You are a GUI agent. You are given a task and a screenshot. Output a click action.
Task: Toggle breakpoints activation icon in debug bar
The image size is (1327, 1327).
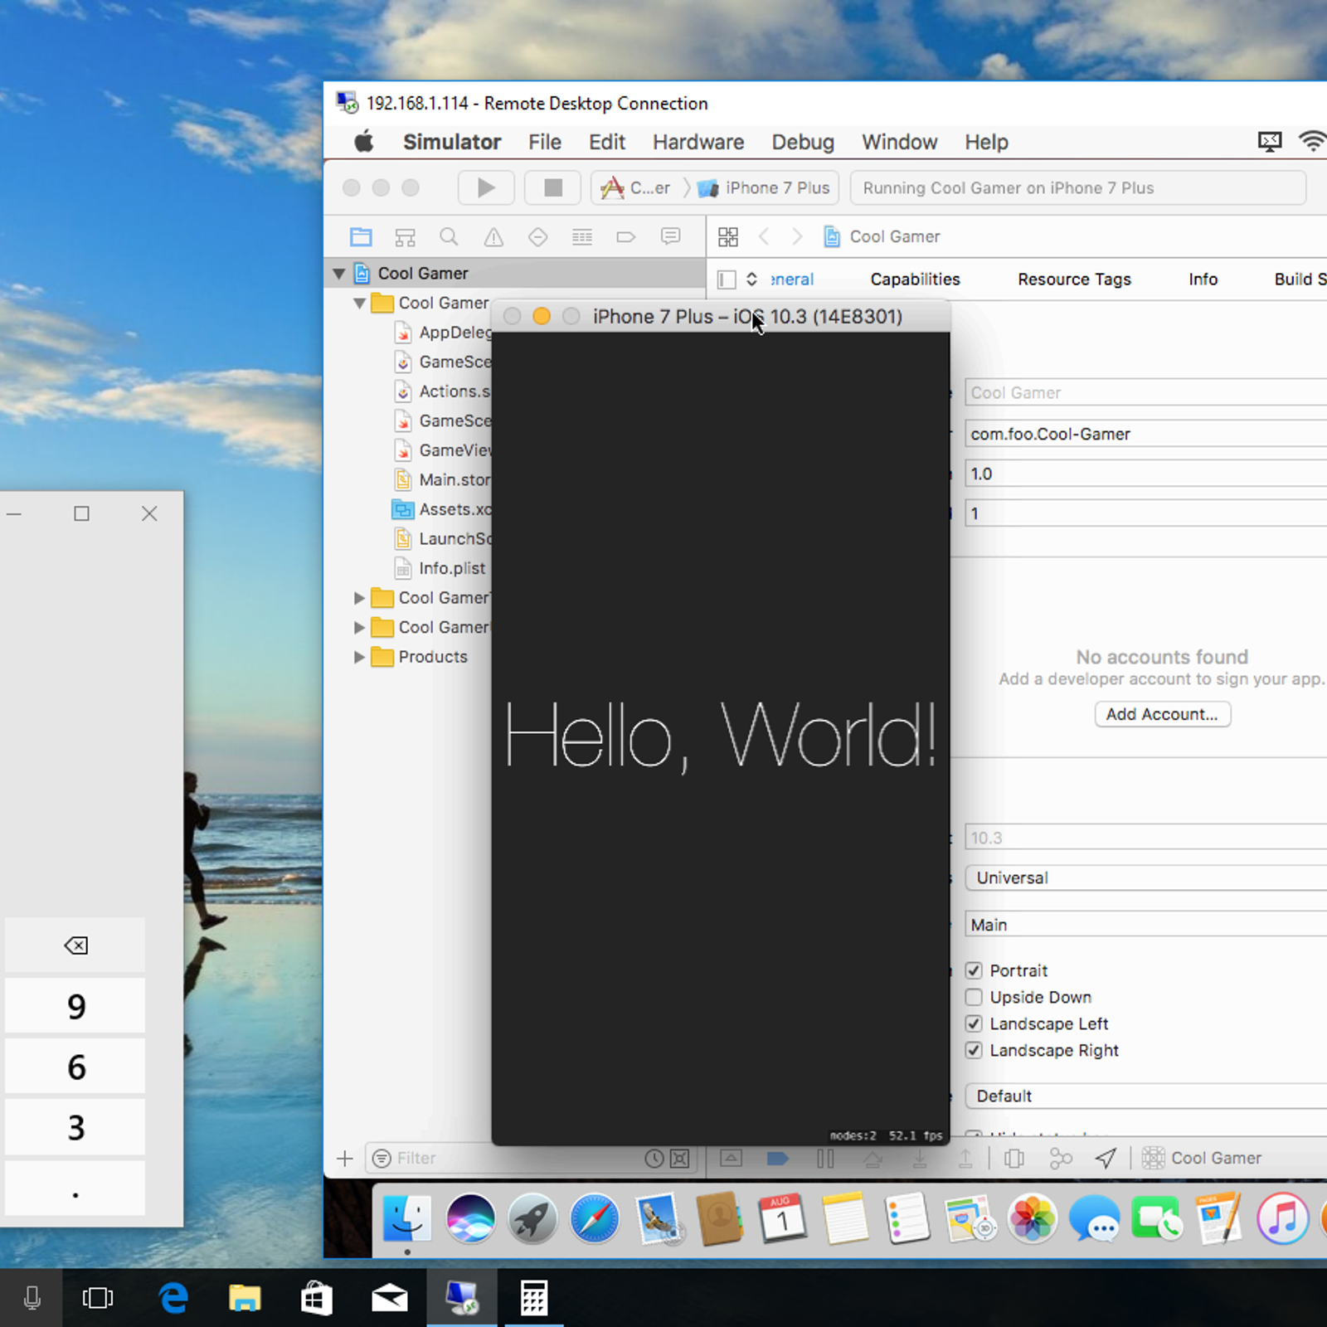coord(777,1159)
